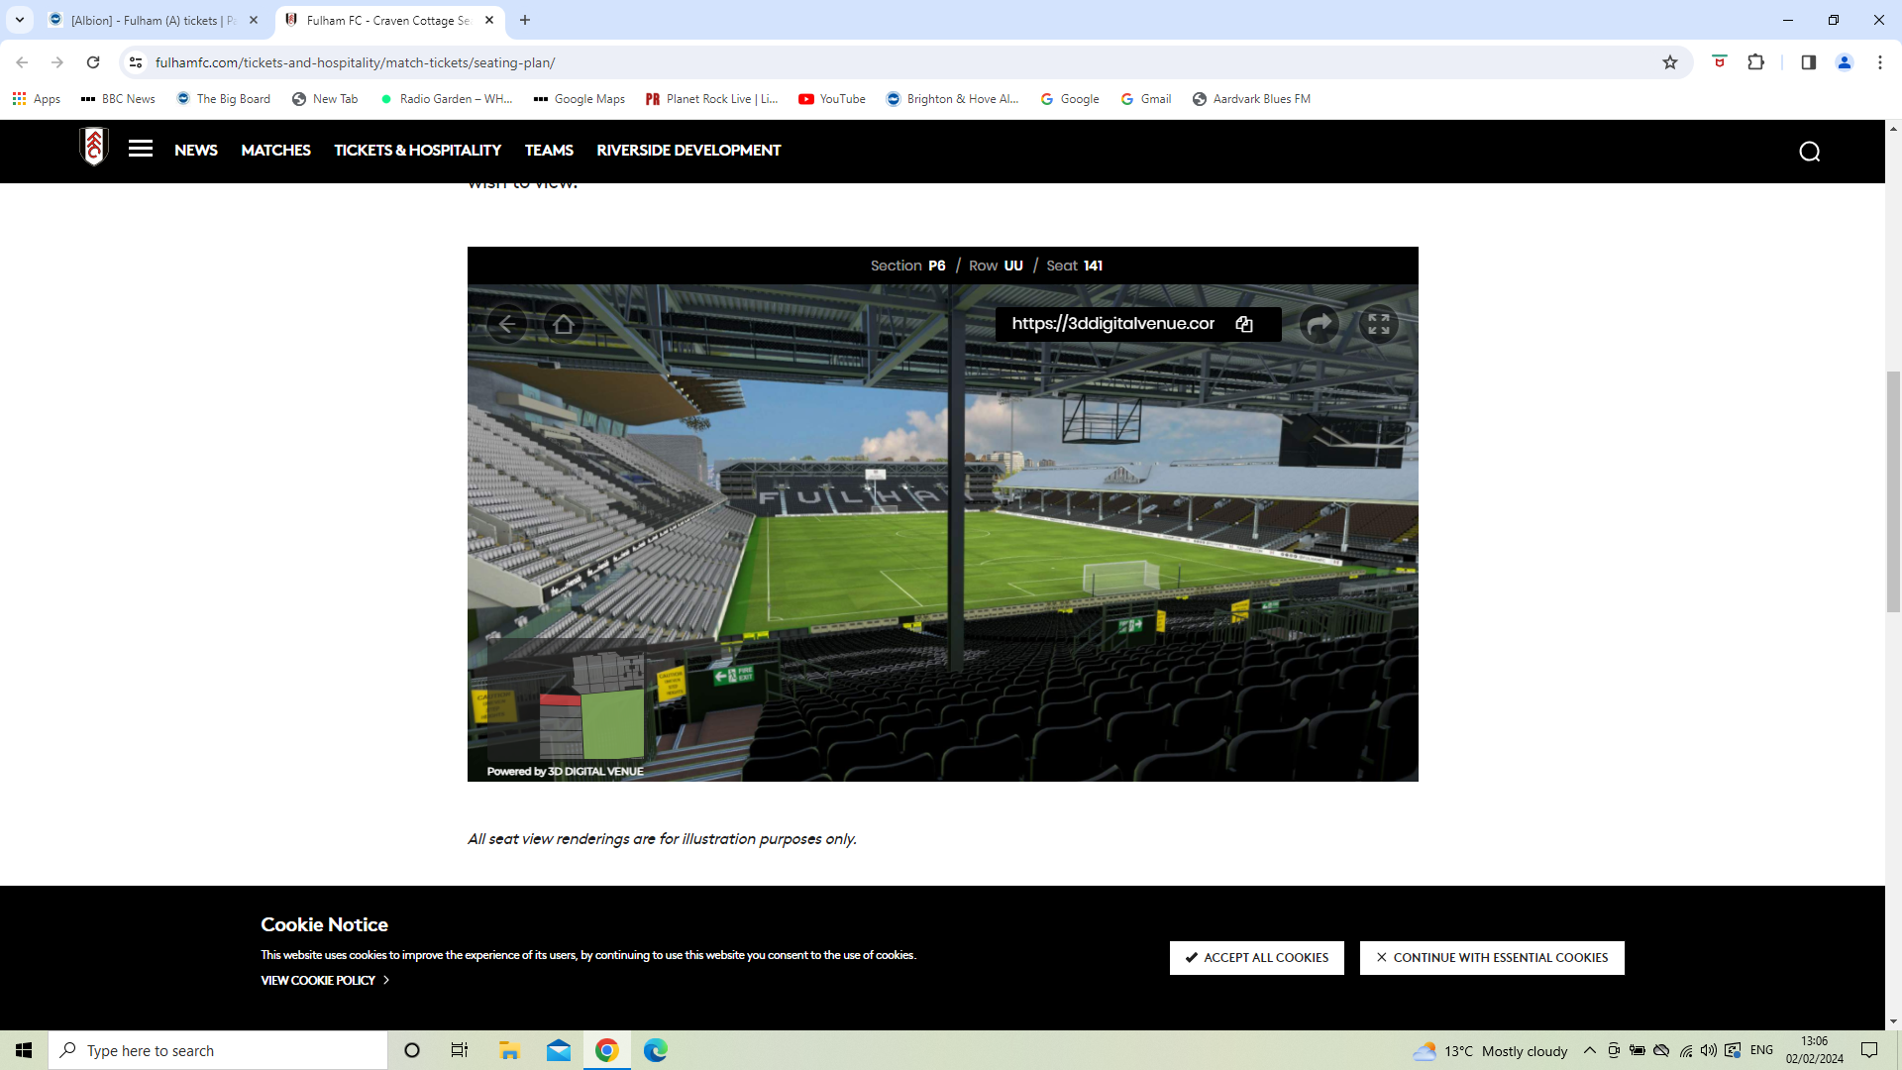Screen dimensions: 1902x1070
Task: Open the Aardvark Blues FM bookmark
Action: 1251,99
